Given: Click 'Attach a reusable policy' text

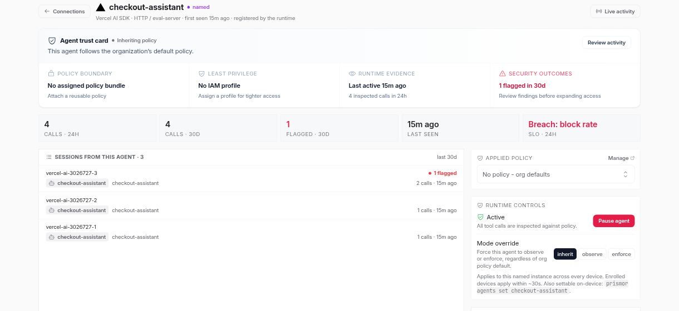Looking at the screenshot, I should (x=77, y=96).
